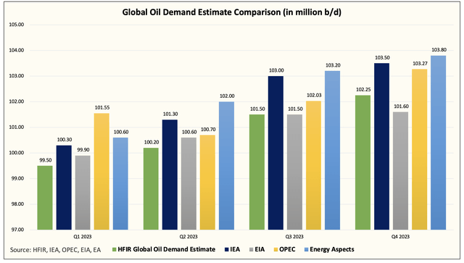Click the 100.00 y-axis label
The width and height of the screenshot is (464, 263).
tap(17, 153)
